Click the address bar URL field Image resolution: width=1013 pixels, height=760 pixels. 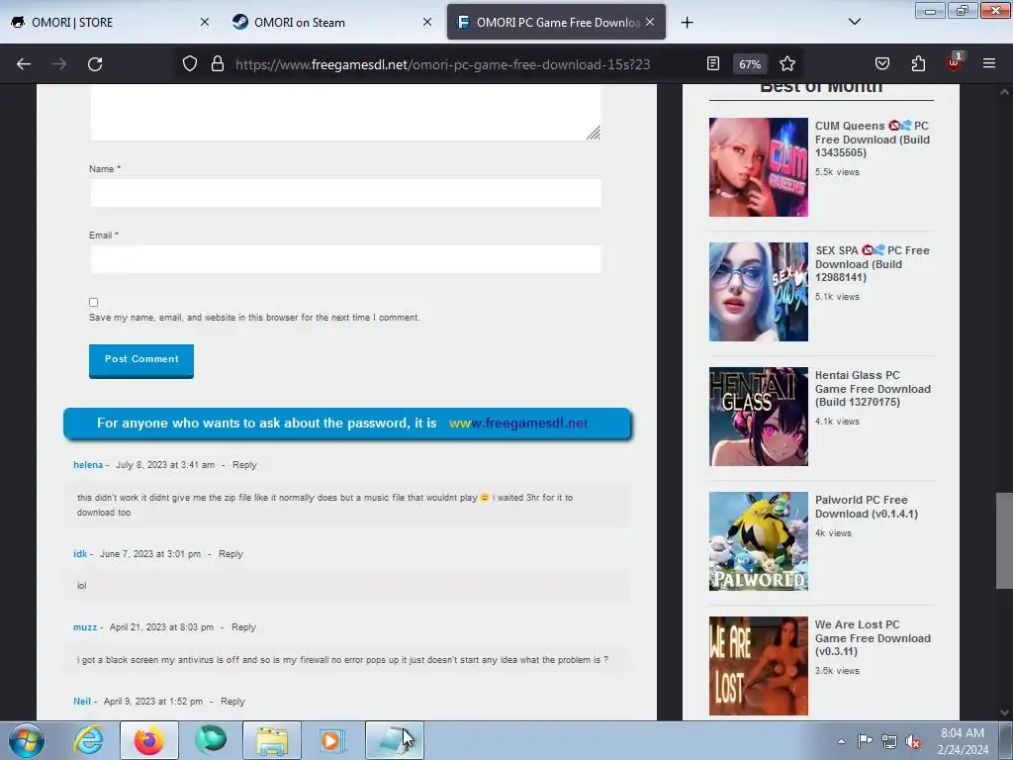click(x=443, y=64)
